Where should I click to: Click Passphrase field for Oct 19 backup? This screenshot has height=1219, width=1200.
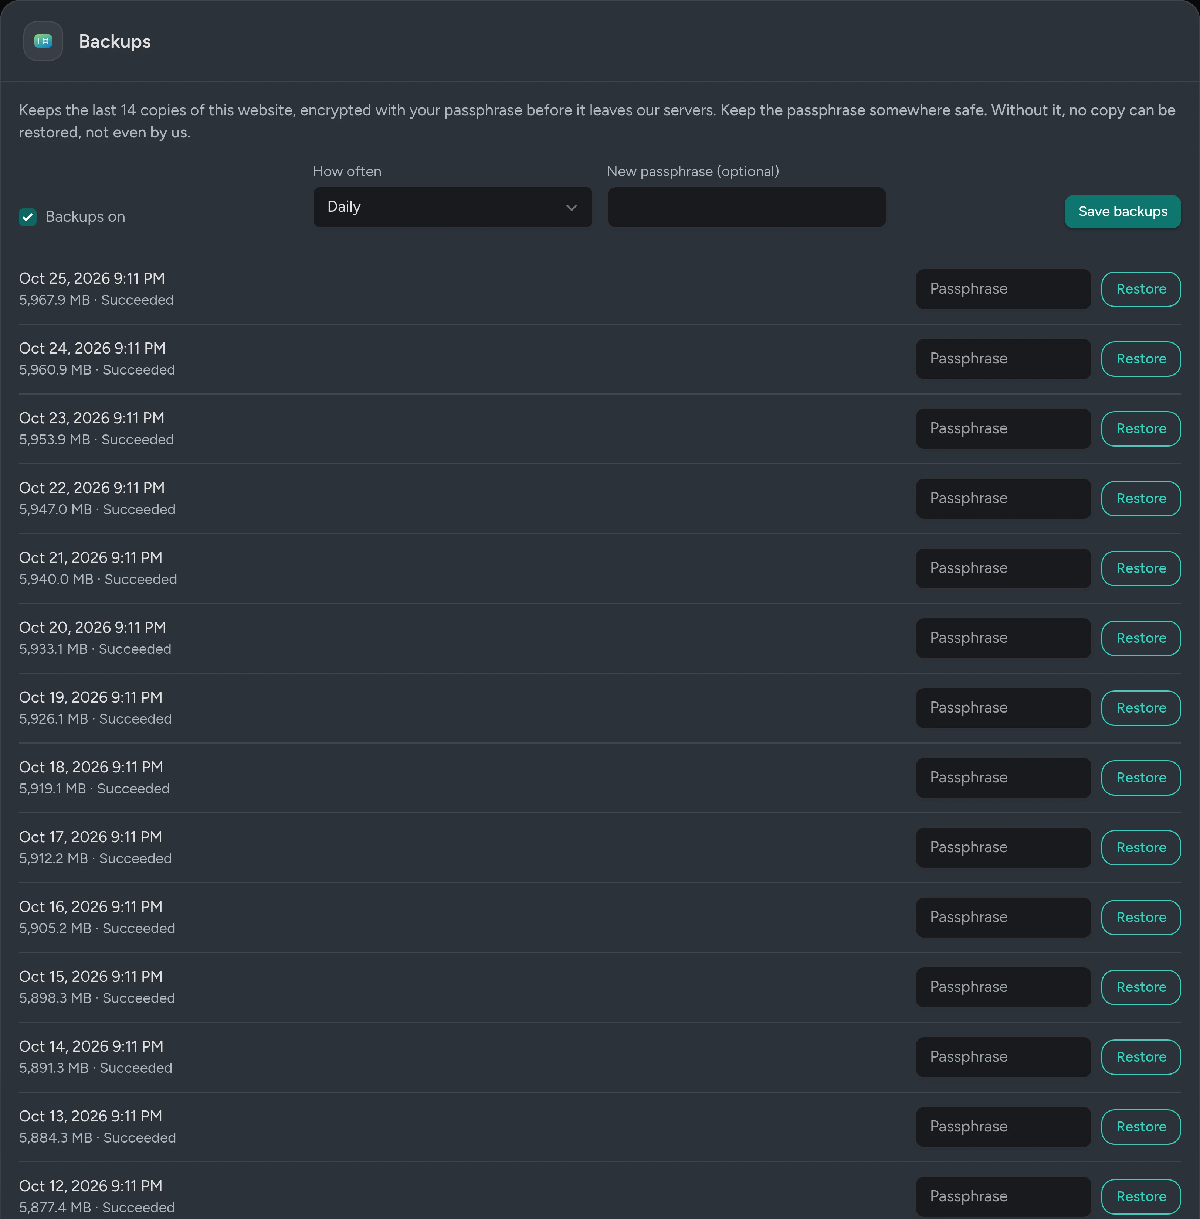(1003, 708)
